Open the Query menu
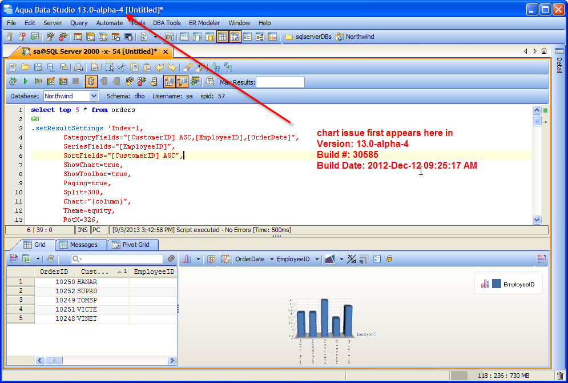 (79, 23)
